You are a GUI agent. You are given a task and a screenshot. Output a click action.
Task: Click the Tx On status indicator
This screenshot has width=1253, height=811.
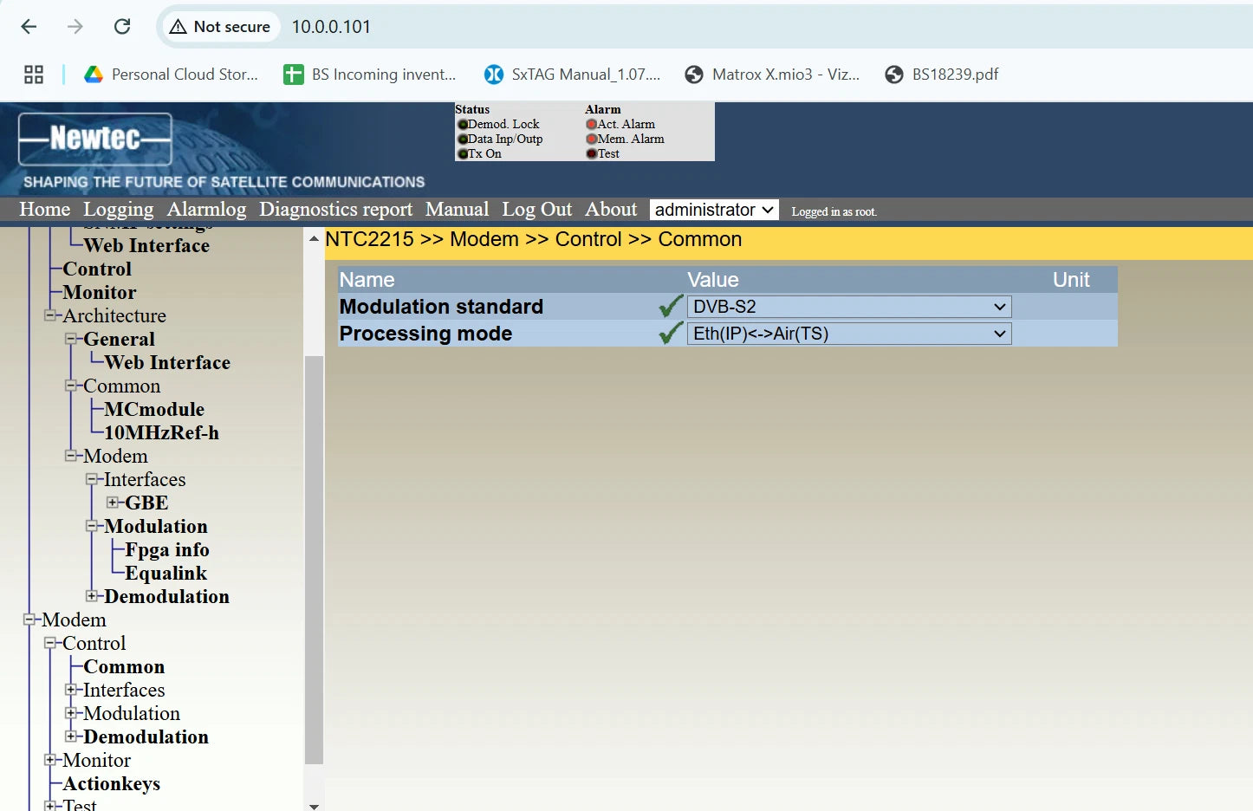coord(463,154)
